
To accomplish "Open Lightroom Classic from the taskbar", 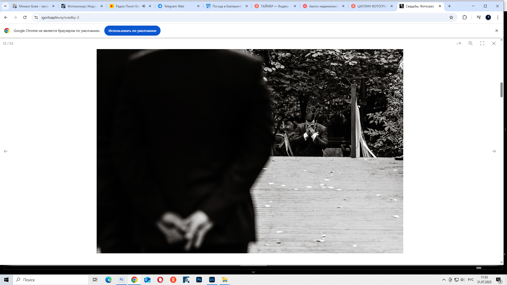I will 212,280.
